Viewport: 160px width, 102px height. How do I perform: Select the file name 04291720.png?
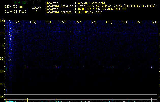pos(14,7)
